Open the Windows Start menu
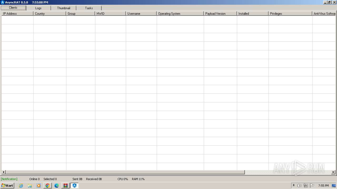 [x=7, y=186]
